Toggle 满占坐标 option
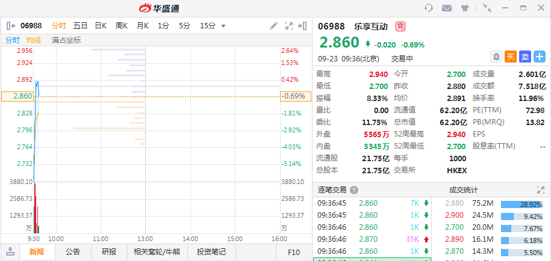 (66, 40)
